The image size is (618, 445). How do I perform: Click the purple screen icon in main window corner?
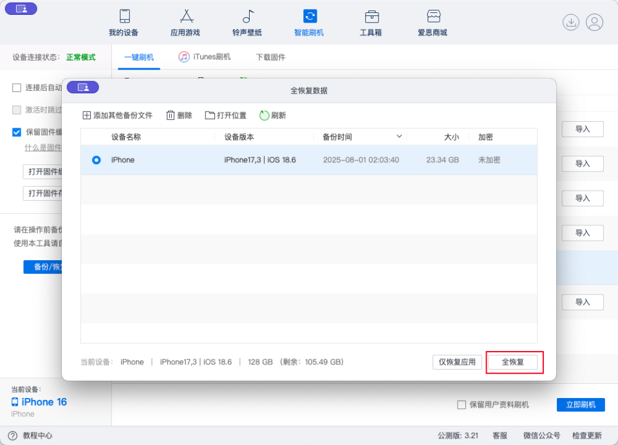[21, 8]
